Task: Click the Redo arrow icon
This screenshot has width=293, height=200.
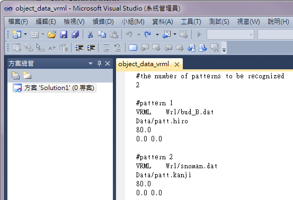Action: 148,34
